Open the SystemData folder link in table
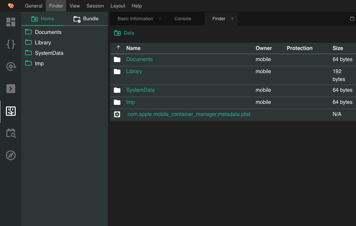 (140, 90)
